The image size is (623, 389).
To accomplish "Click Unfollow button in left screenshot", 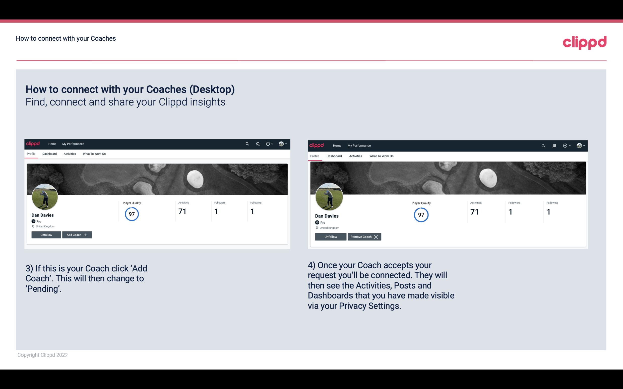I will 46,235.
